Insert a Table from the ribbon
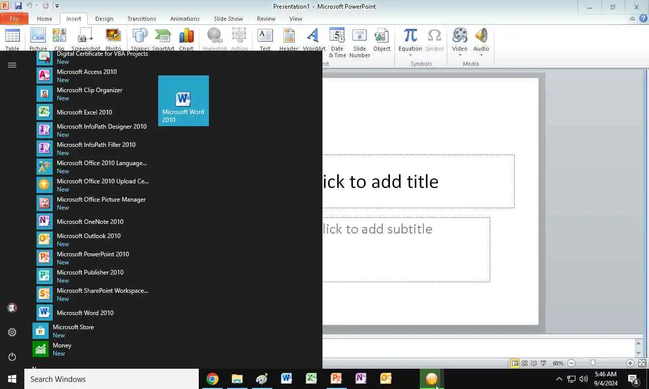The image size is (649, 389). pos(12,40)
